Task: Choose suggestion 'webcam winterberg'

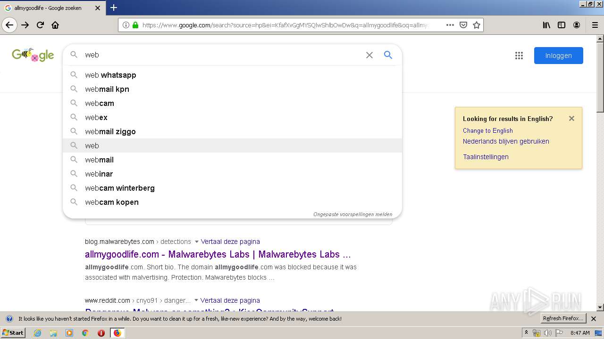Action: click(232, 188)
